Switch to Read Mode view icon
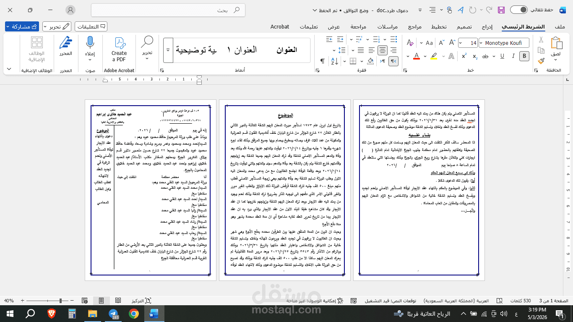573x322 pixels. coord(118,301)
